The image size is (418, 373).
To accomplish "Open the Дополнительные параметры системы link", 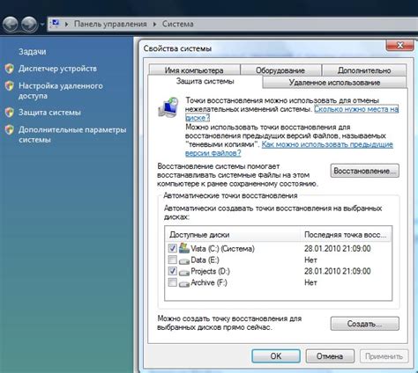I will click(x=72, y=135).
